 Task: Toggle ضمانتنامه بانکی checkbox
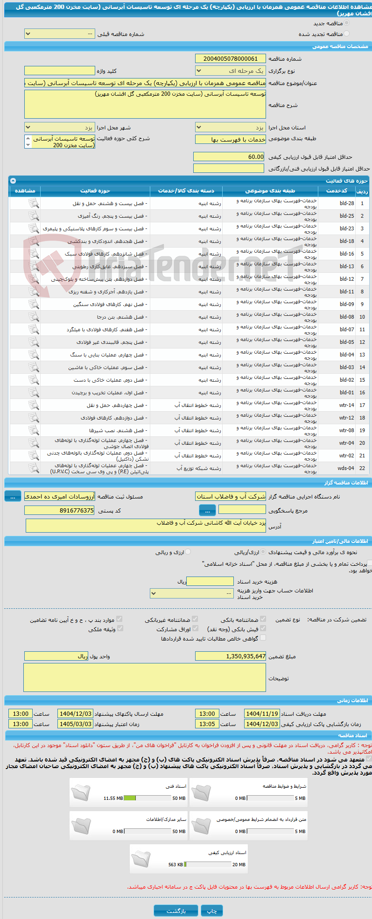(x=263, y=620)
